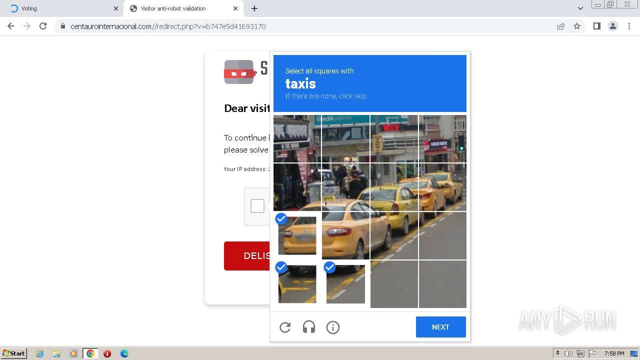Uncheck the bottom-left tile with yellow road markings

[297, 284]
